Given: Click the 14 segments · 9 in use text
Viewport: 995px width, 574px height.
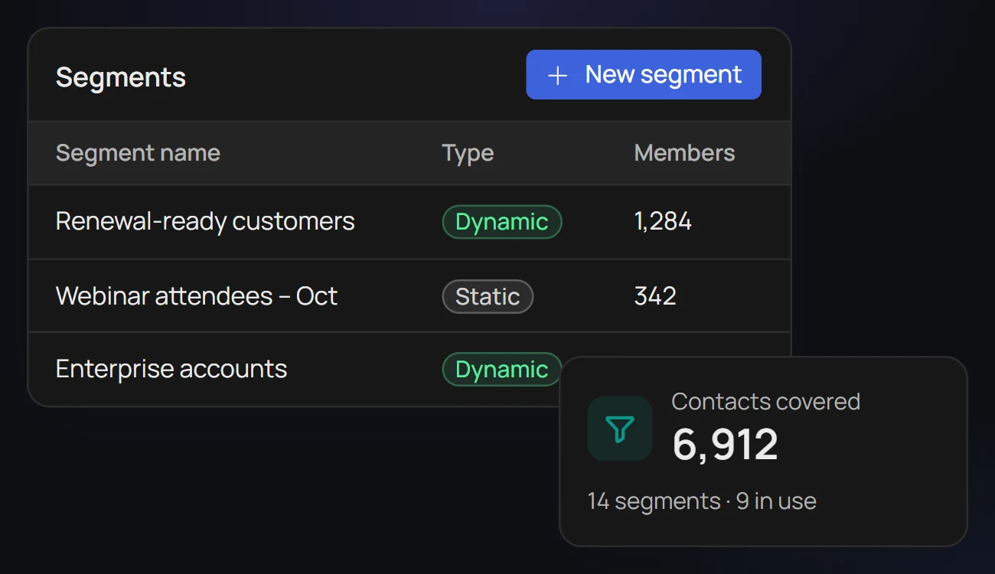Looking at the screenshot, I should click(x=702, y=501).
